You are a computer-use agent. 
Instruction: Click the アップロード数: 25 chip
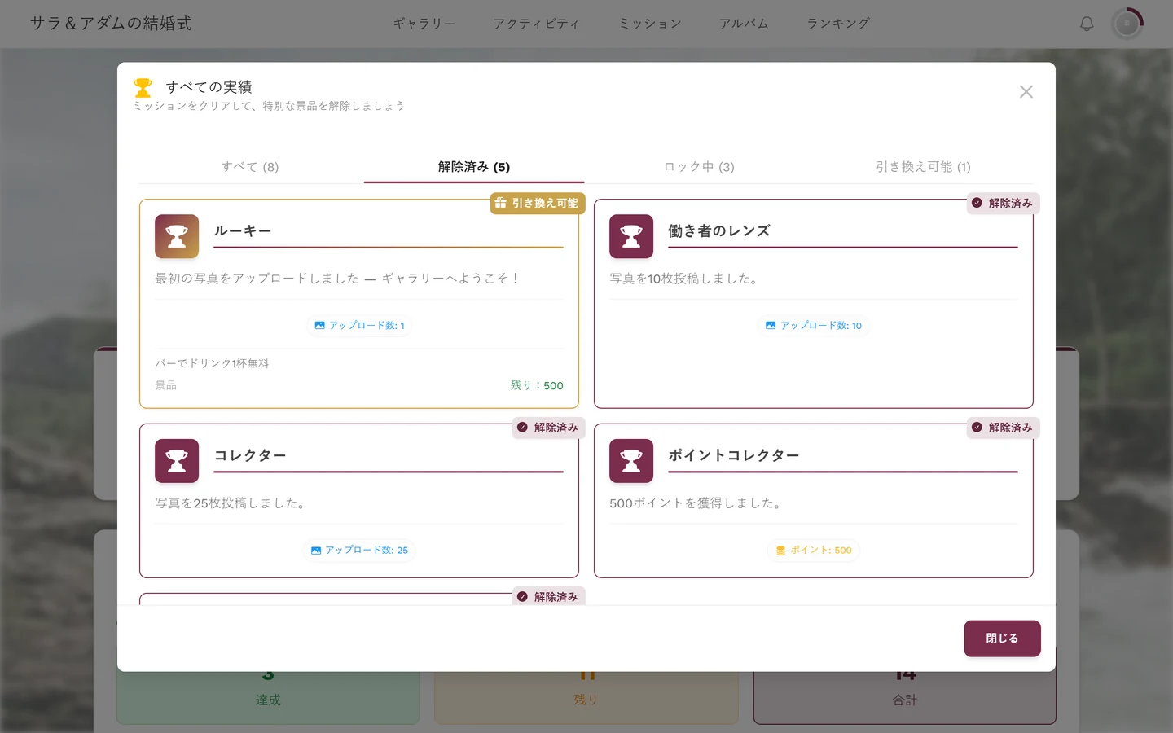click(359, 551)
